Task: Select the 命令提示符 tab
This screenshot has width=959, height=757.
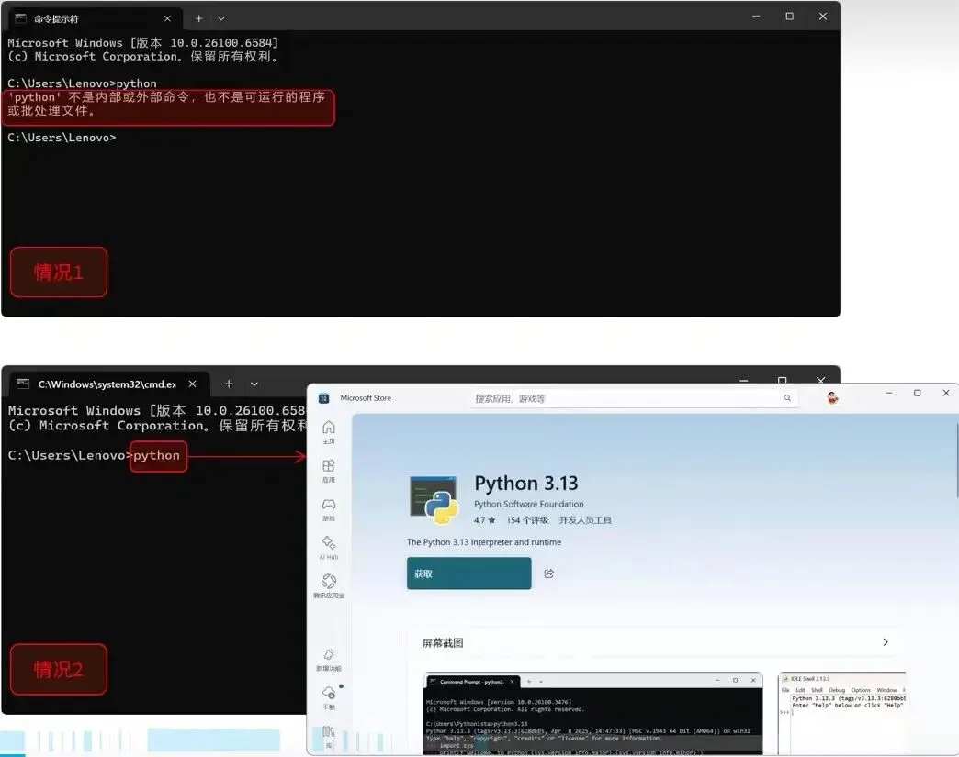Action: [96, 18]
